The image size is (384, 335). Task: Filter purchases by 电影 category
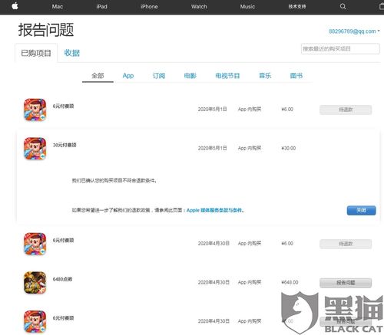[x=190, y=76]
